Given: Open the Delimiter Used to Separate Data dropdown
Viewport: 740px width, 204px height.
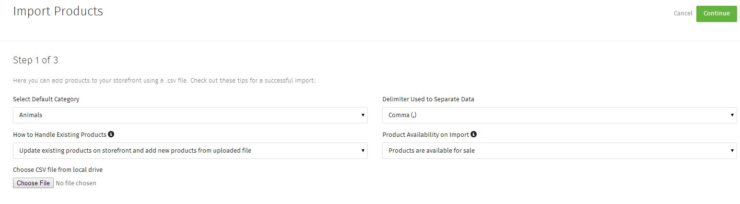Looking at the screenshot, I should click(x=559, y=115).
